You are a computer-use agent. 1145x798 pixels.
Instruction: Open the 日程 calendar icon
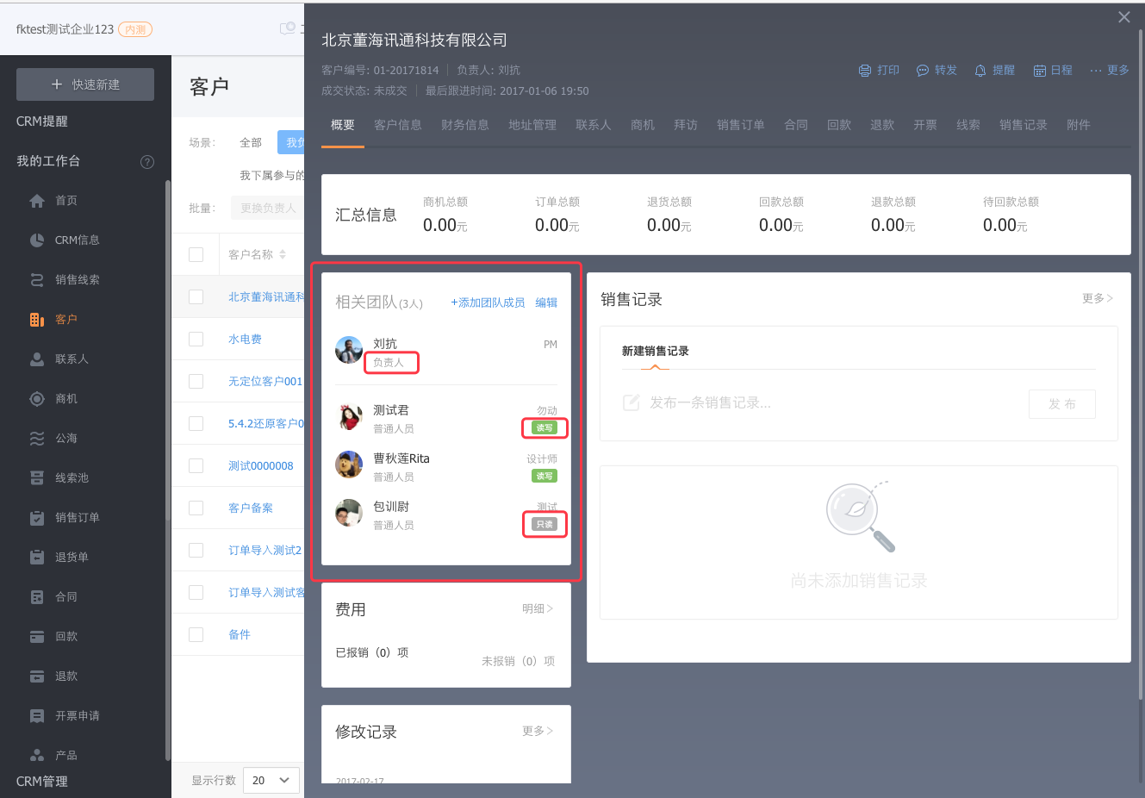pos(1039,71)
